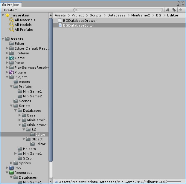Open the Create dropdown
The height and width of the screenshot is (184, 186).
pos(10,10)
